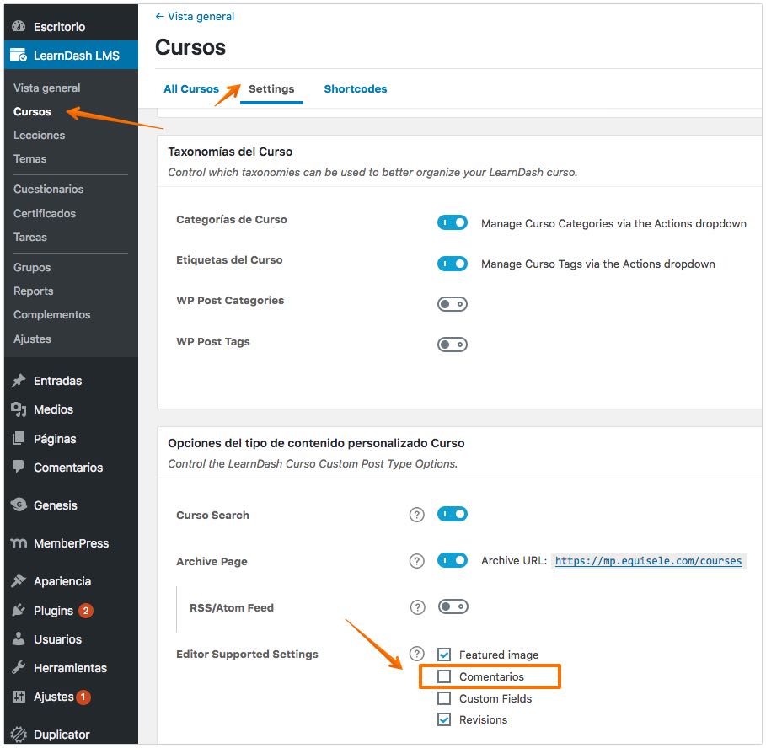
Task: Click the Páginas pages icon
Action: point(19,439)
